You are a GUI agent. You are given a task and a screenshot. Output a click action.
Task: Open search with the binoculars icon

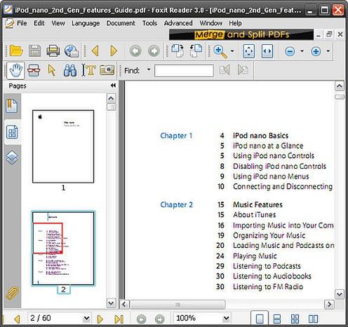tap(70, 70)
